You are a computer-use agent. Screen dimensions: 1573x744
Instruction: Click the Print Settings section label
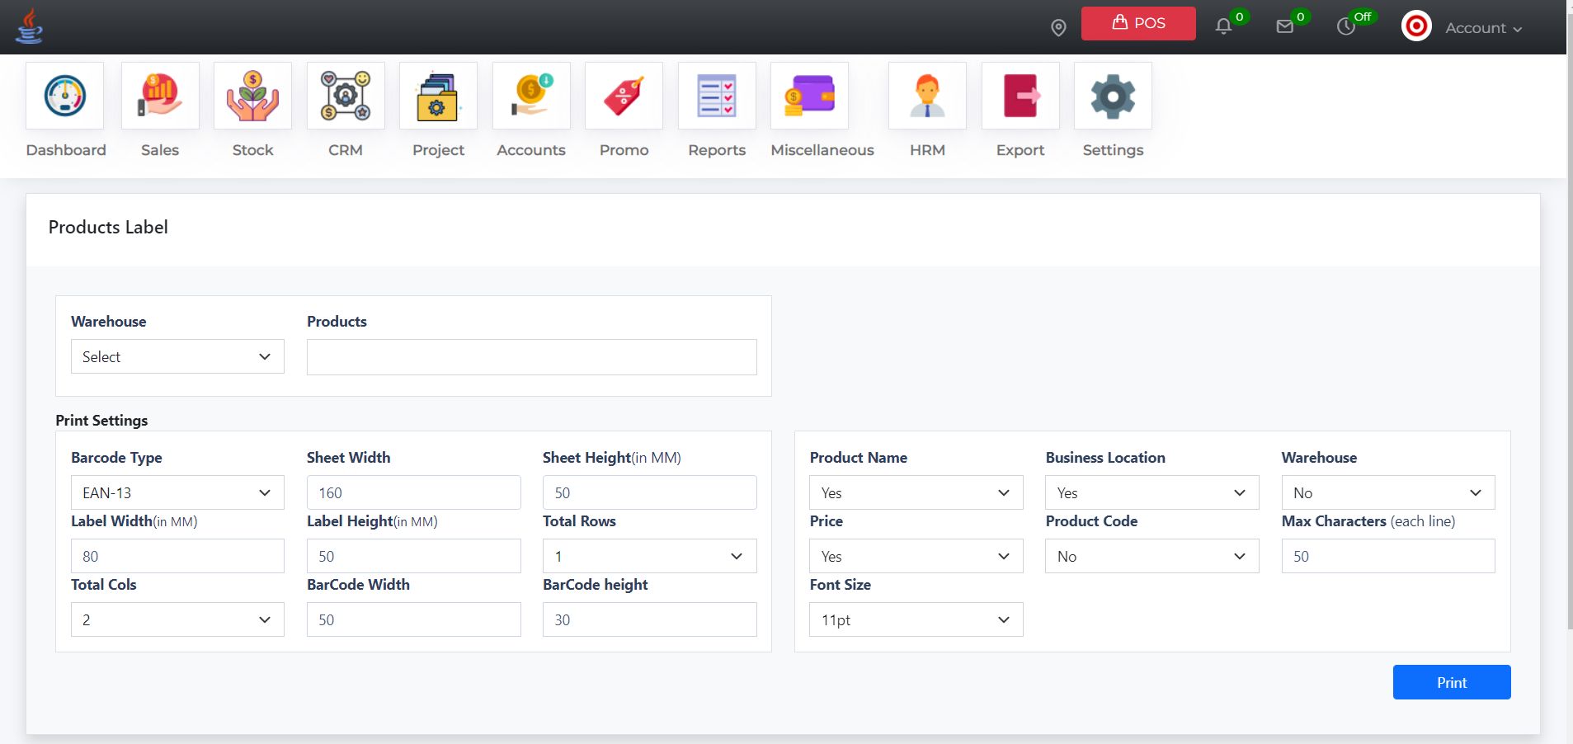(101, 420)
